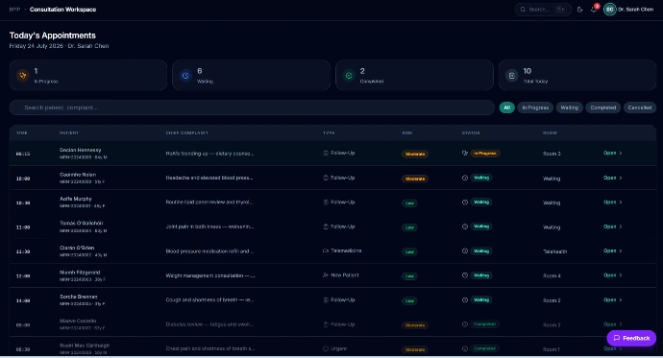This screenshot has height=358, width=663.
Task: Click the stethoscope icon on In Progress card
Action: pos(22,75)
